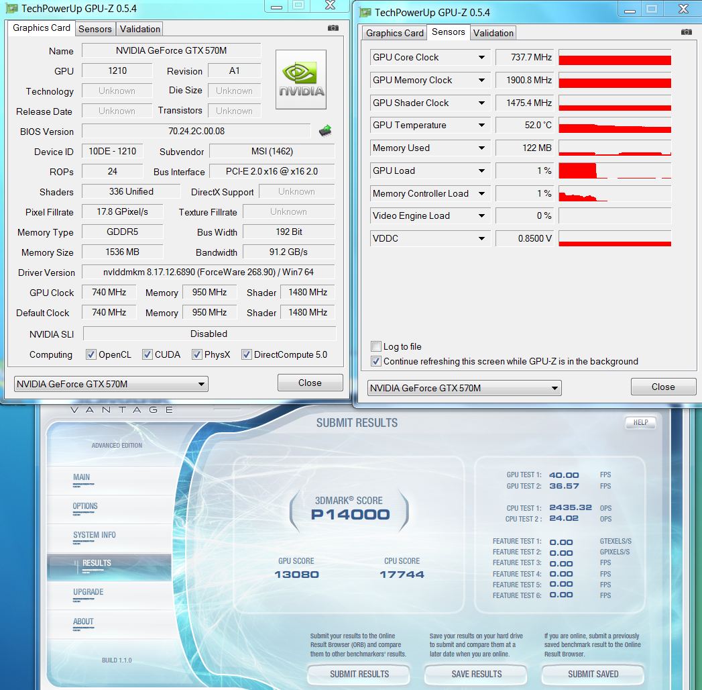Click the NVIDIA SLI Disabled field
This screenshot has height=690, width=702.
coord(209,334)
